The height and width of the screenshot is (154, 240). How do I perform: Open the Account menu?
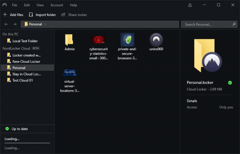pyautogui.click(x=57, y=5)
